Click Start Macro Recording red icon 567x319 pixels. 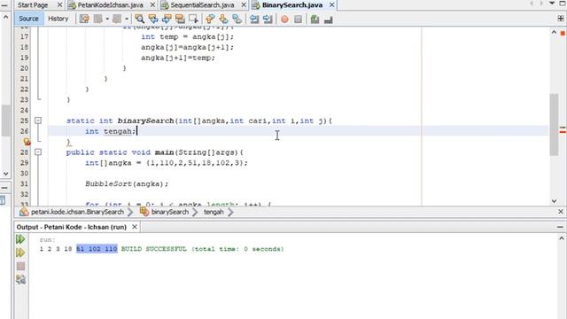284,19
